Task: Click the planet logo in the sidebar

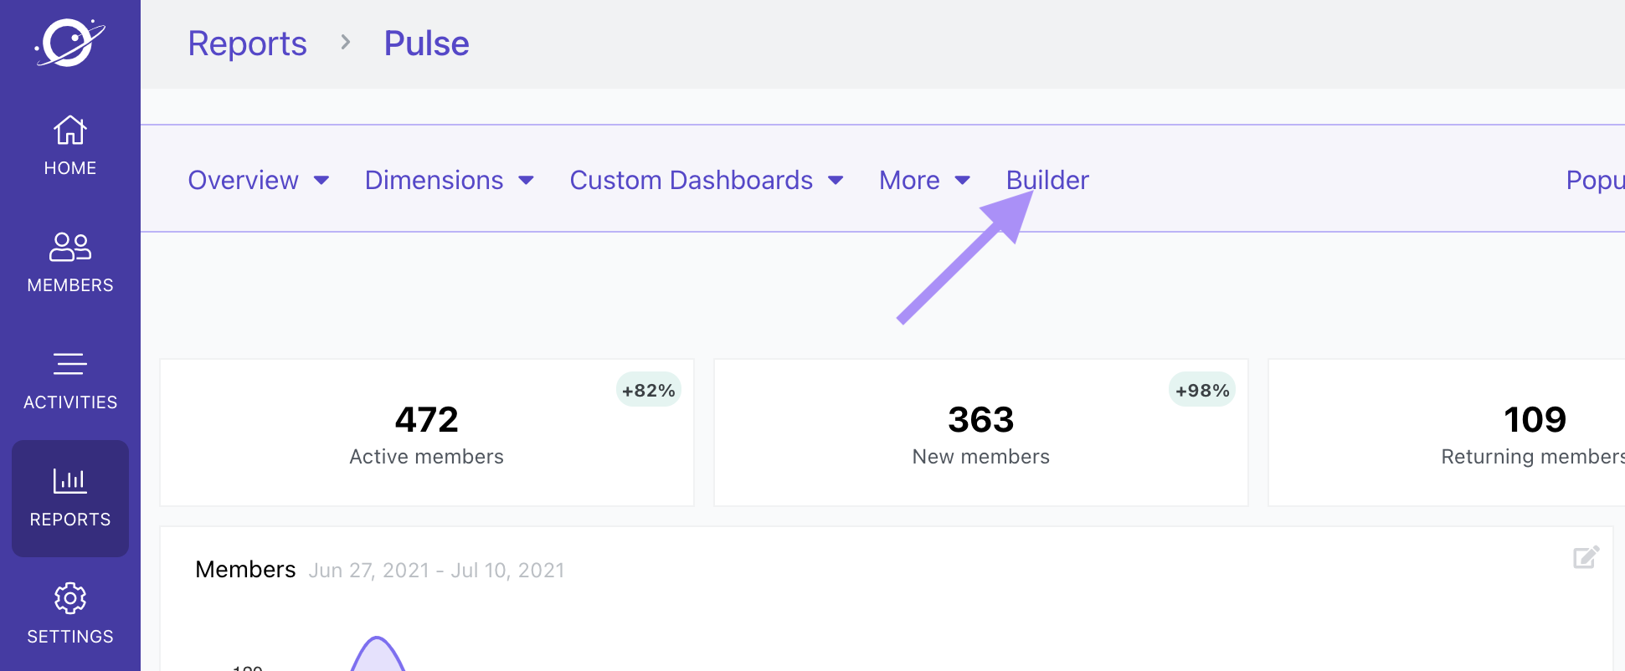Action: pyautogui.click(x=70, y=42)
